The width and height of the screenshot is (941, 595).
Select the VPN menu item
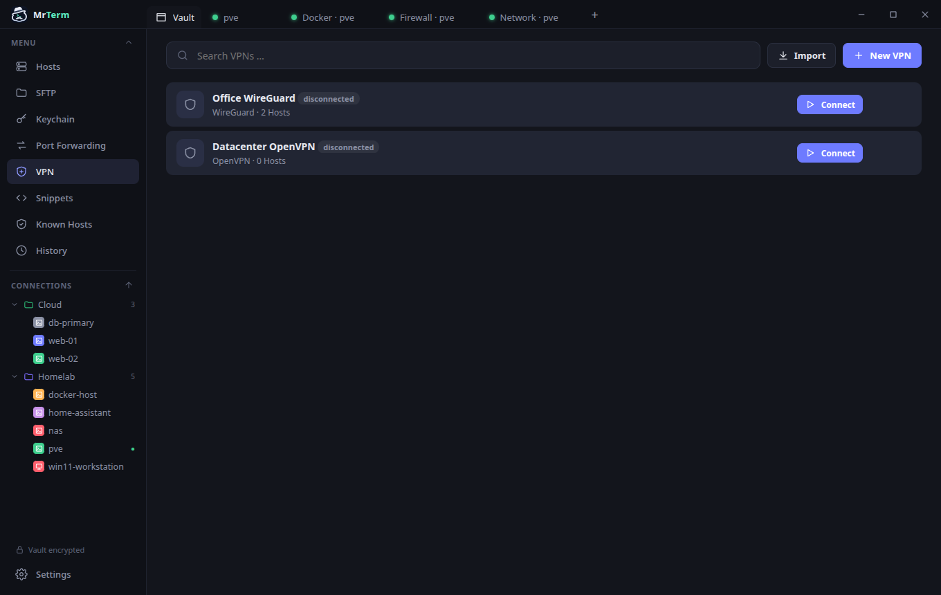[73, 172]
